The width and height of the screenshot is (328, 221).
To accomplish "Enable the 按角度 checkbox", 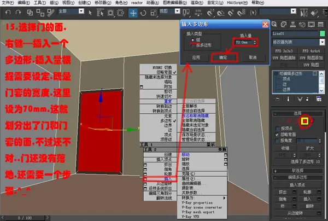I will click(277, 141).
